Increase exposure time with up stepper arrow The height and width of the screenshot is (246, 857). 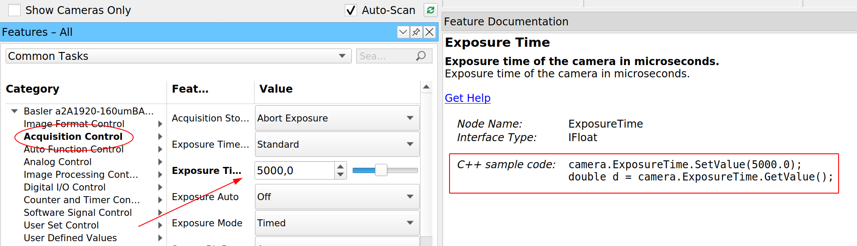click(x=340, y=166)
